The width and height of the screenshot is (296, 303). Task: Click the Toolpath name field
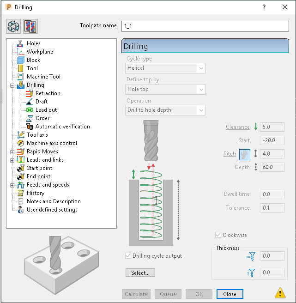(x=205, y=26)
